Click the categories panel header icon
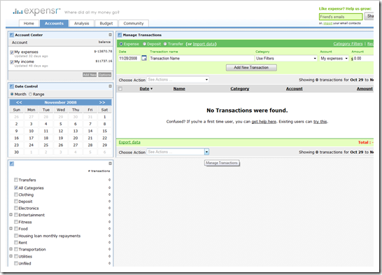This screenshot has height=275, width=382. (11, 164)
